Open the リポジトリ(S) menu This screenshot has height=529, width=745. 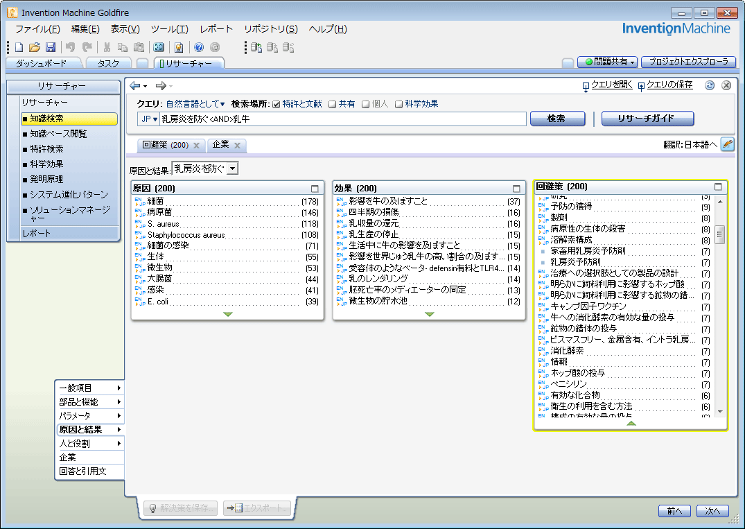coord(271,29)
